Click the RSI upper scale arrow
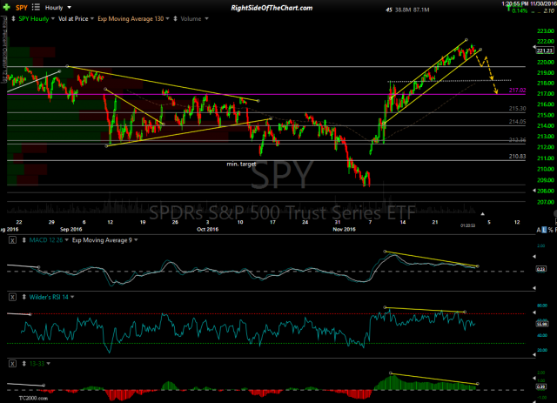 click(534, 312)
